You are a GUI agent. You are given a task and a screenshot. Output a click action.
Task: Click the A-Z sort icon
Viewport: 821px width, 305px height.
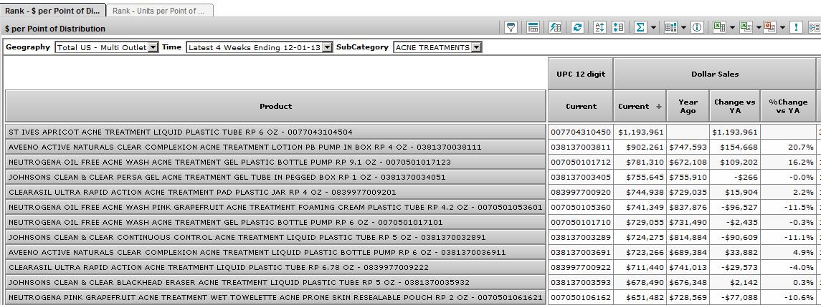[x=600, y=27]
